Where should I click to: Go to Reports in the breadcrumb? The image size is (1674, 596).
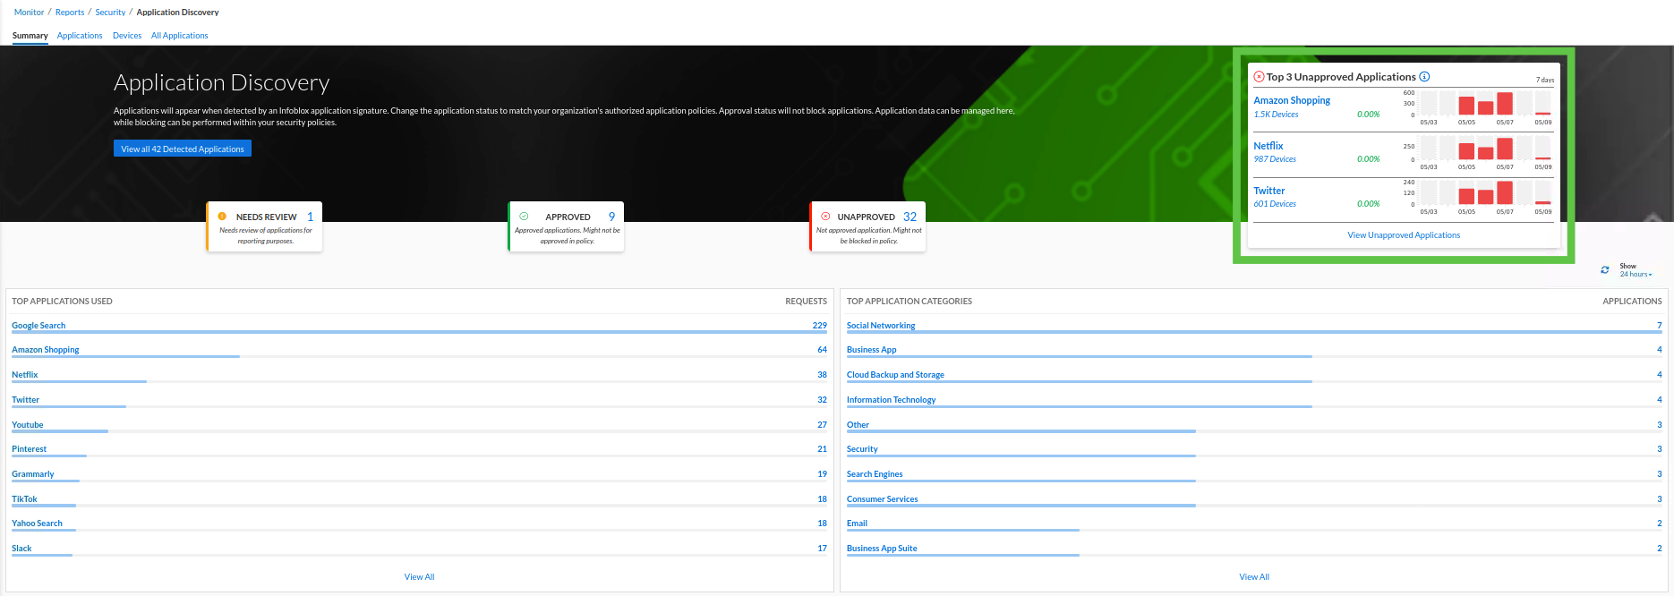coord(70,13)
